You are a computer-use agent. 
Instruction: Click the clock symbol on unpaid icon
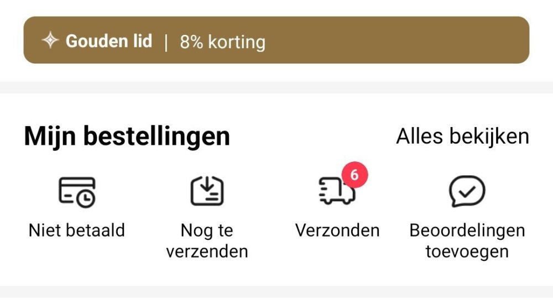86,200
